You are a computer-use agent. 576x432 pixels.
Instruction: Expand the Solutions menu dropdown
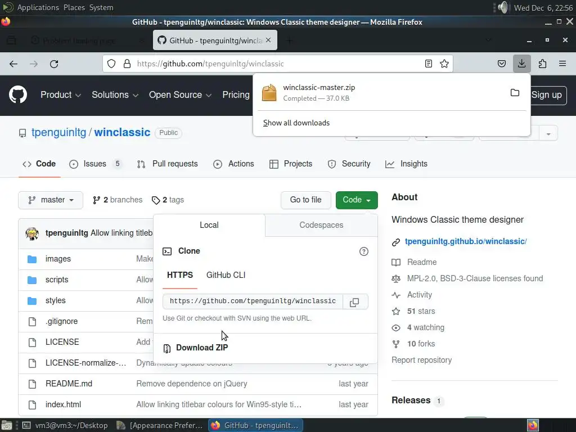(115, 94)
